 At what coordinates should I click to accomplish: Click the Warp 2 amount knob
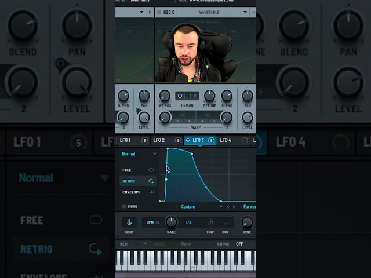(227, 118)
